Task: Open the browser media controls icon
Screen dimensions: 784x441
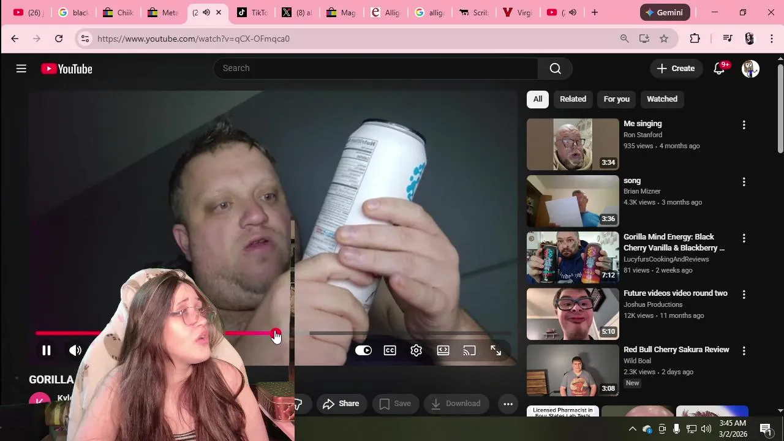Action: point(728,39)
